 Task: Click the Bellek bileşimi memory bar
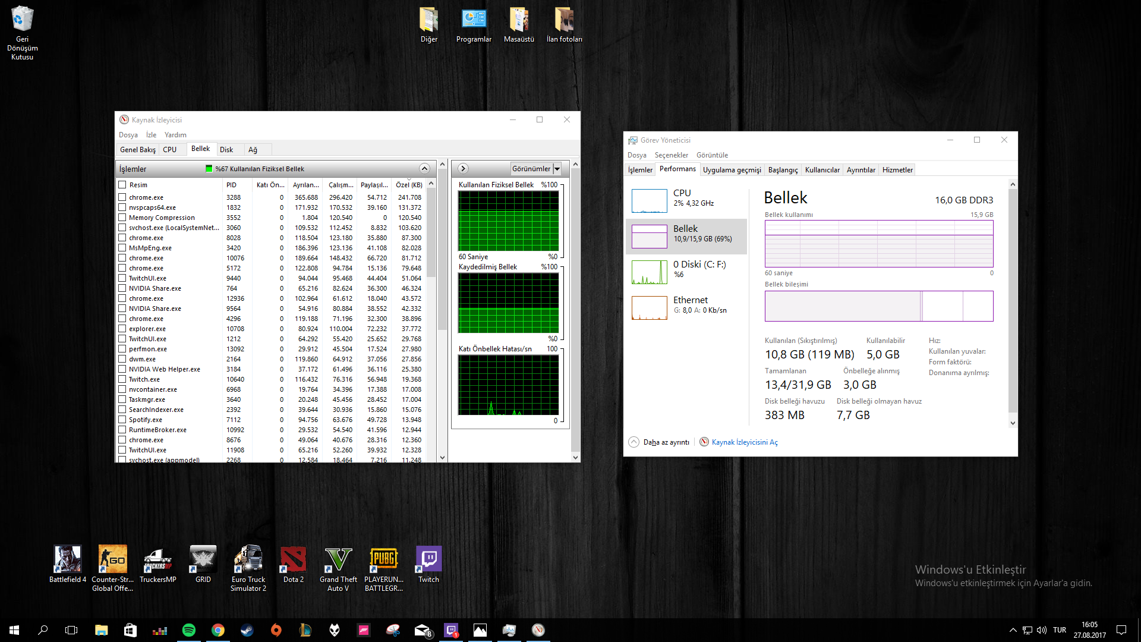tap(879, 306)
